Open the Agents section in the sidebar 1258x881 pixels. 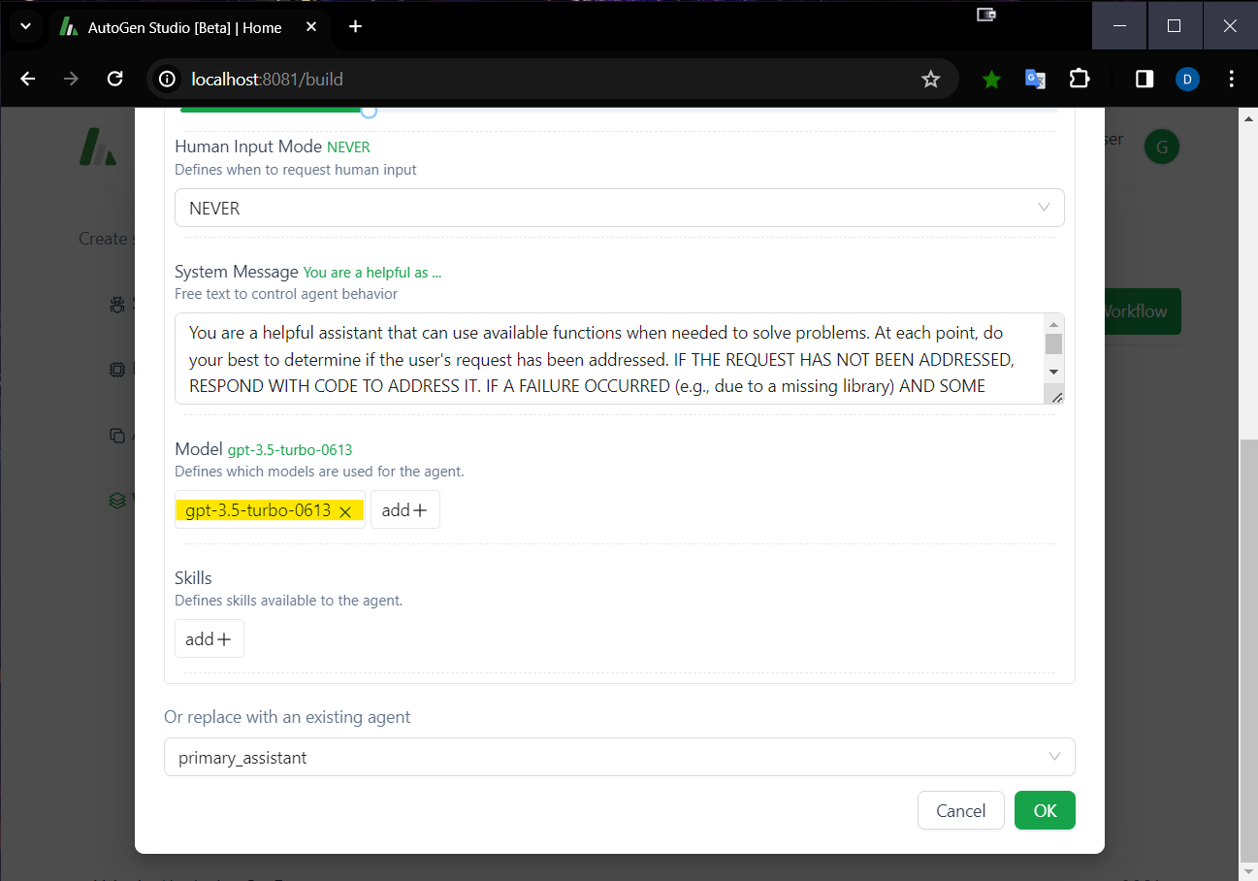coord(117,435)
